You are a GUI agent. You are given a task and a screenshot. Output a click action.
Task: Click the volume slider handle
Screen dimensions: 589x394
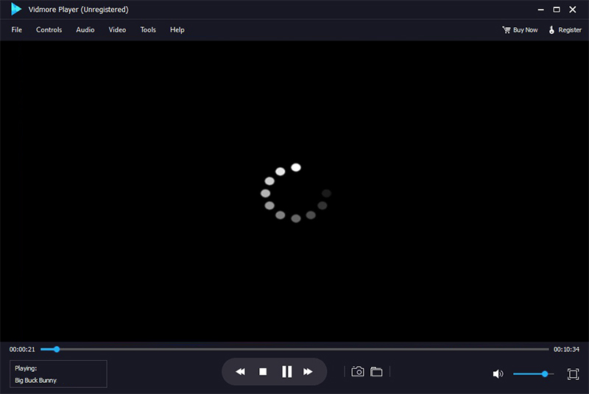click(x=545, y=374)
